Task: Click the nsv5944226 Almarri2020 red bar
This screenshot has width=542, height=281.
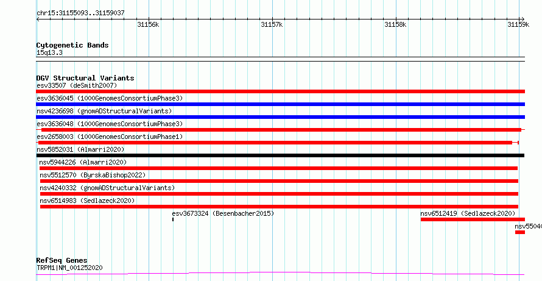Action: pos(278,168)
